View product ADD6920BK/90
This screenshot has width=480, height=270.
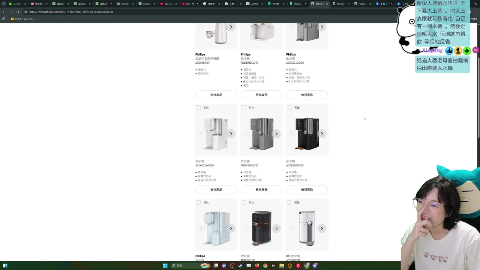307,190
